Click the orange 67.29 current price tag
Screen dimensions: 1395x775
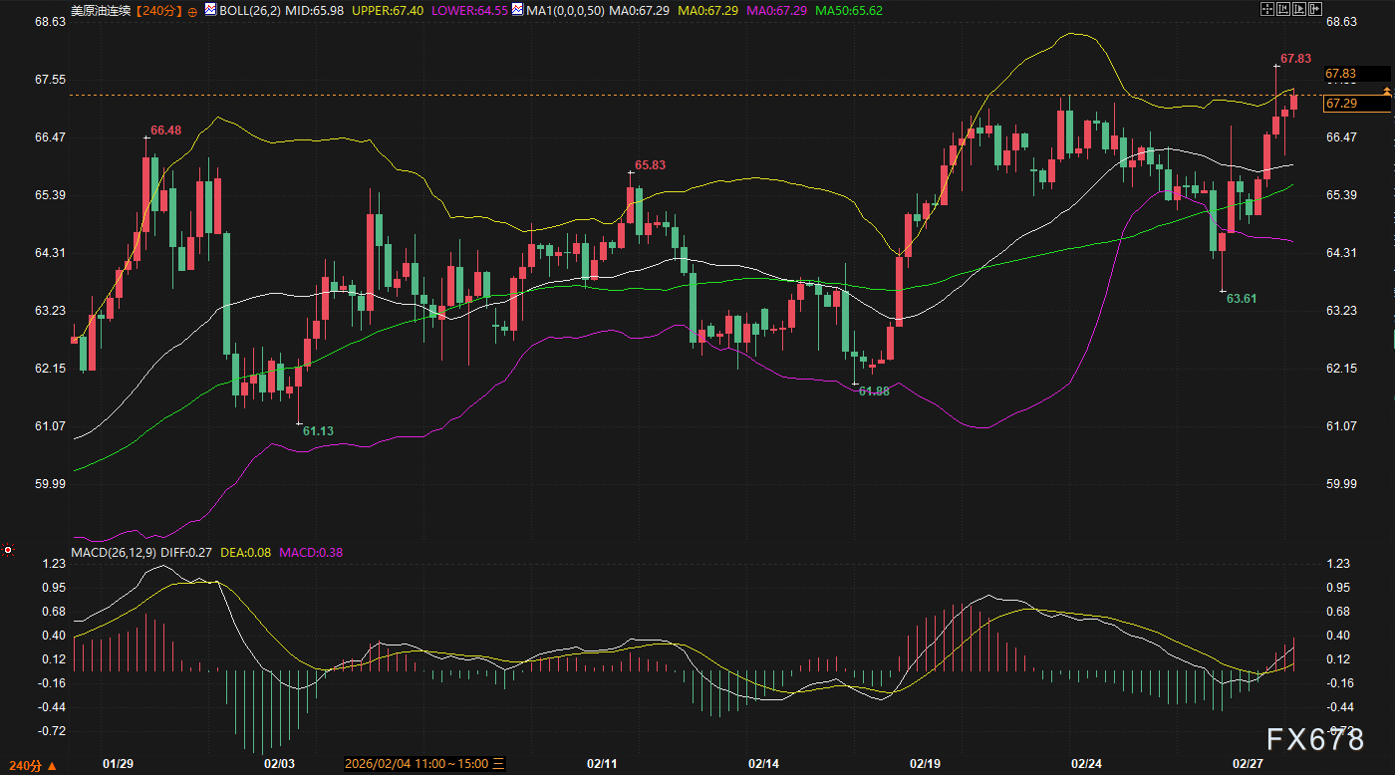(x=1340, y=104)
